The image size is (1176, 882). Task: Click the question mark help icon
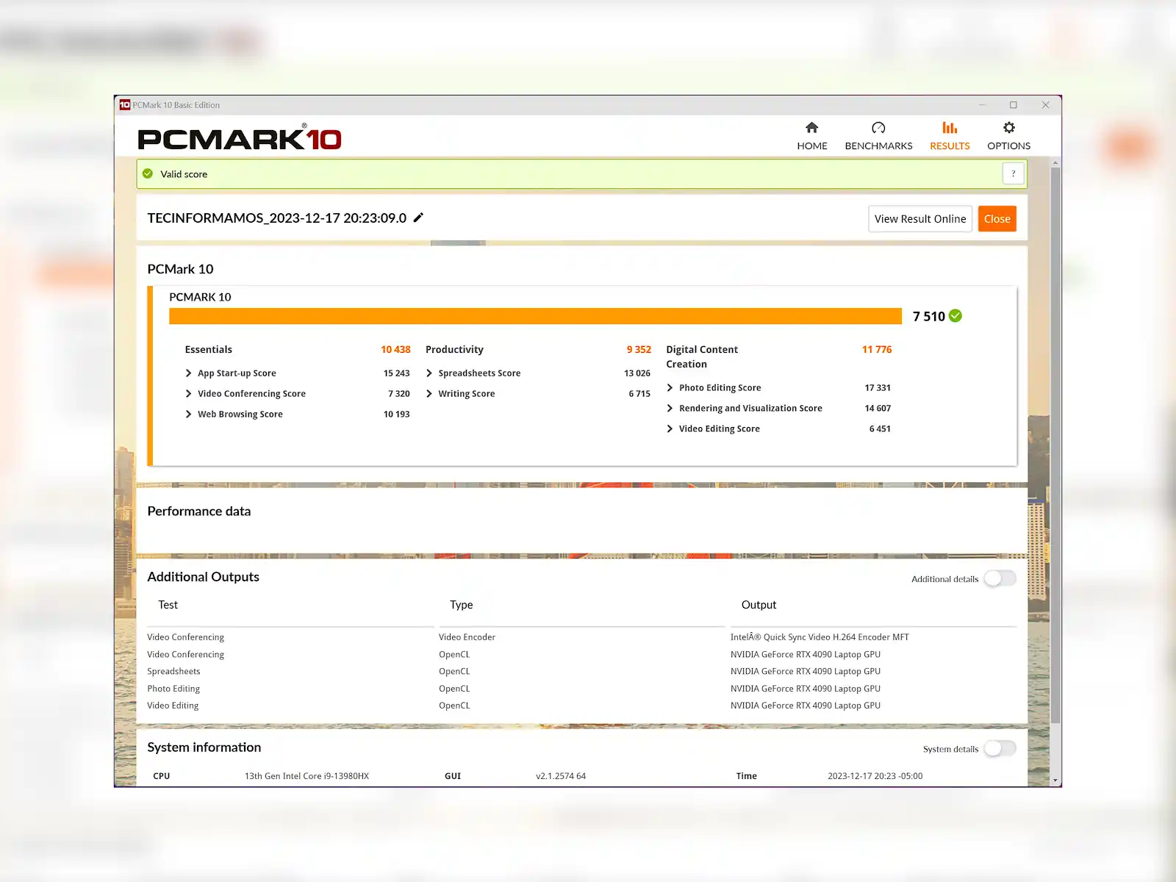click(x=1013, y=174)
